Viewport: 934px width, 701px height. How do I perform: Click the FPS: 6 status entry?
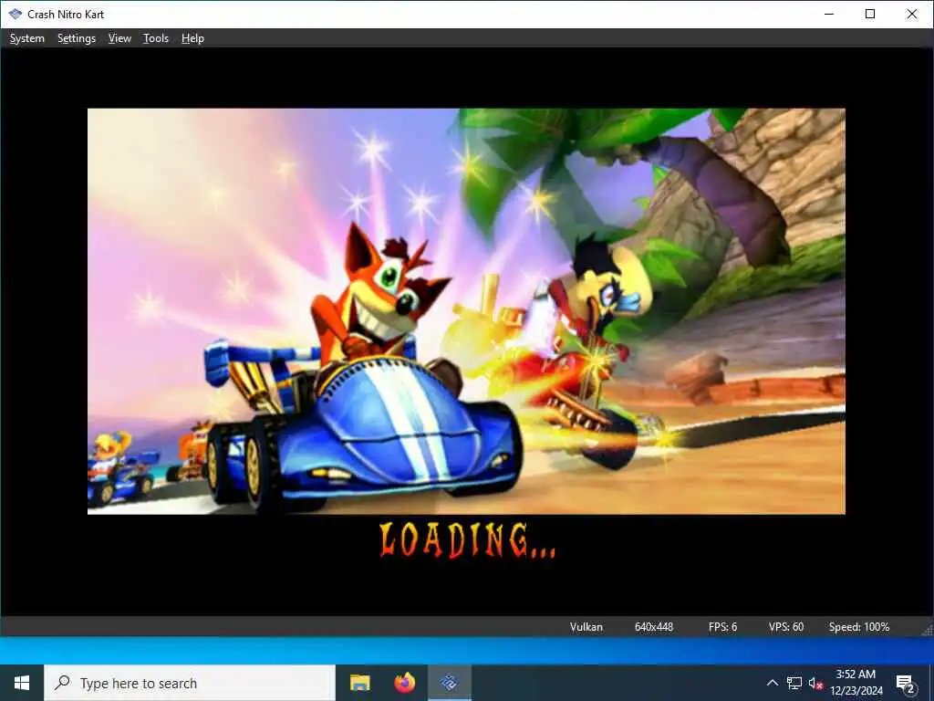722,626
